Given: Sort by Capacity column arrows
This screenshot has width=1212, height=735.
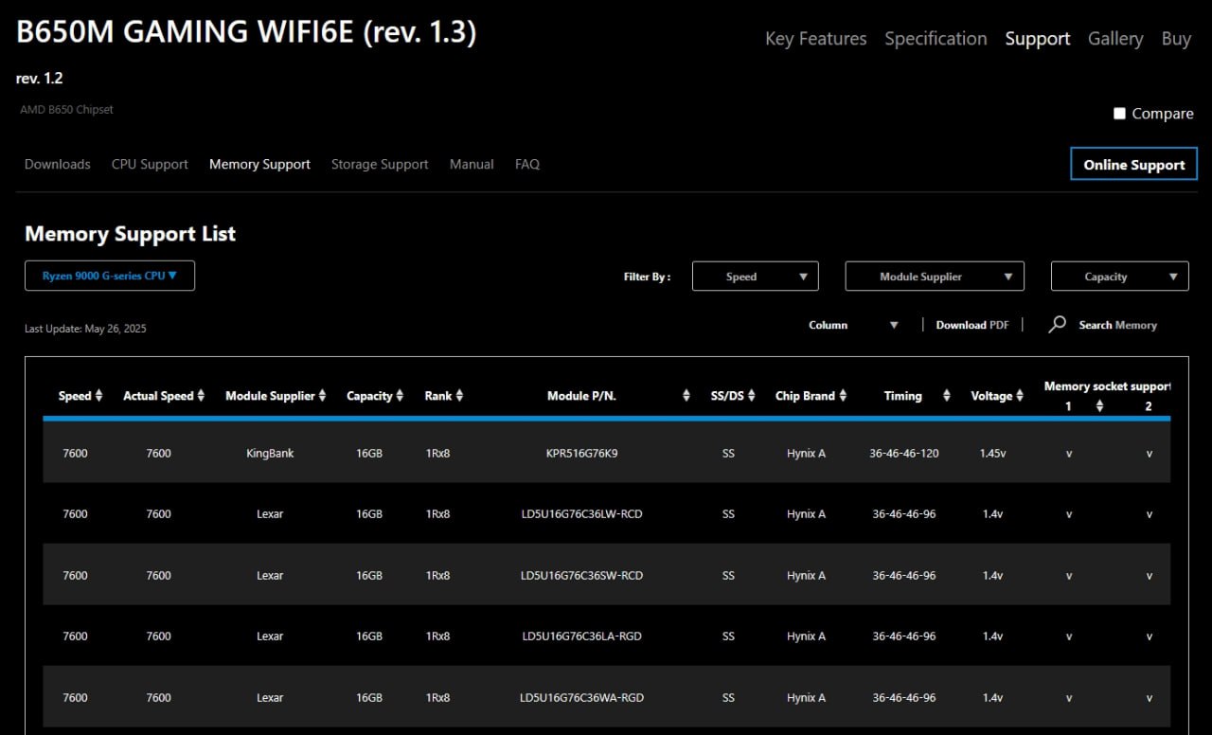Looking at the screenshot, I should (400, 396).
